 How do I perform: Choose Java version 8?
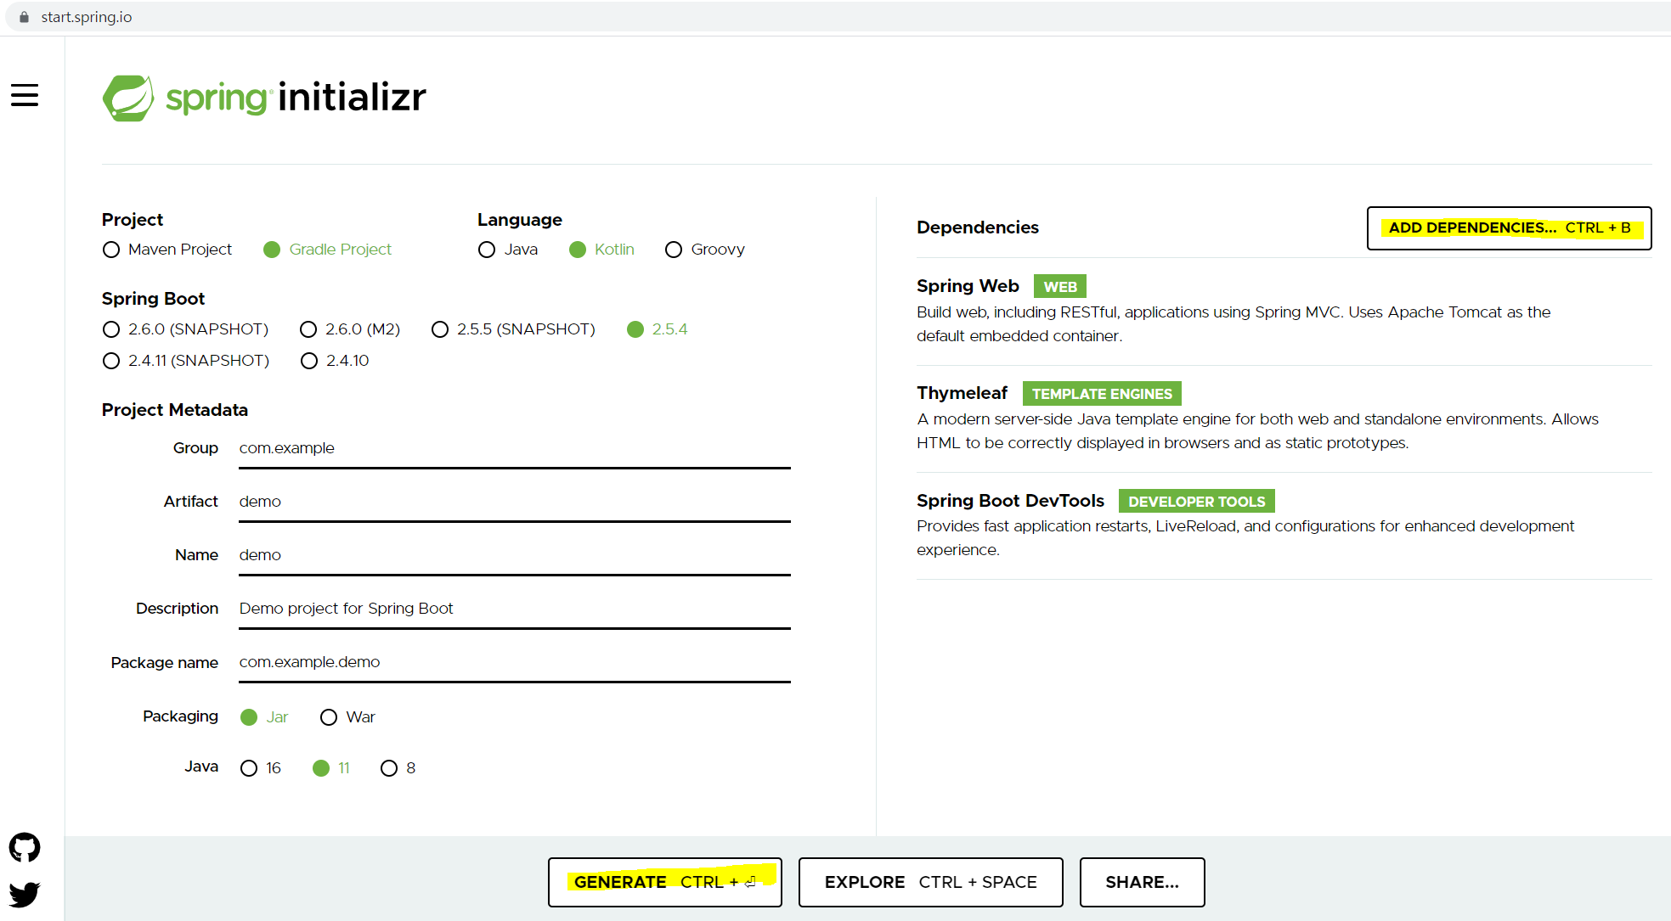pos(389,768)
